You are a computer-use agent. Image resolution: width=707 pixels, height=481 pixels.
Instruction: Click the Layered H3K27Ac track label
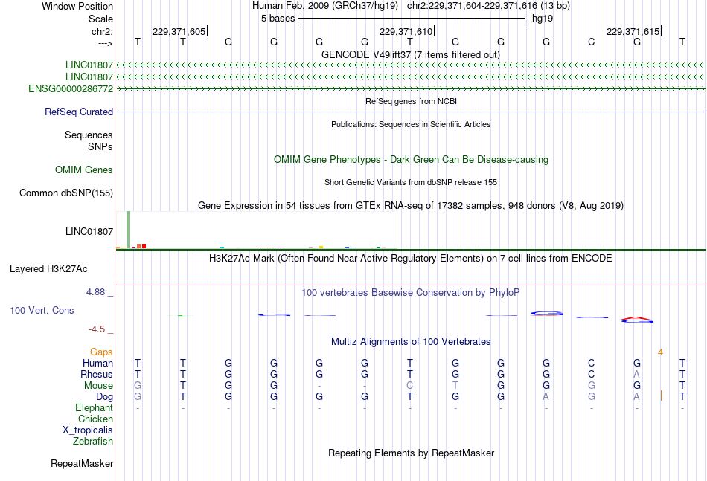48,269
